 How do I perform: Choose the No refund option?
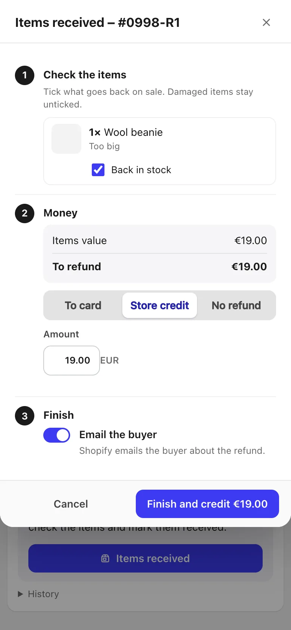tap(236, 305)
